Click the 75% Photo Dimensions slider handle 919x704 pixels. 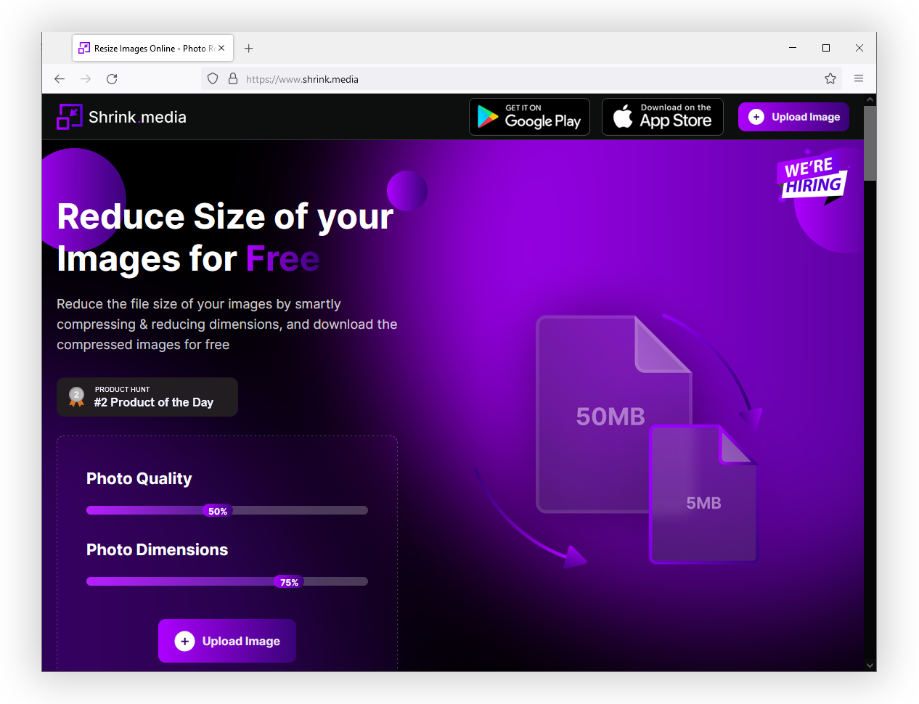[288, 581]
